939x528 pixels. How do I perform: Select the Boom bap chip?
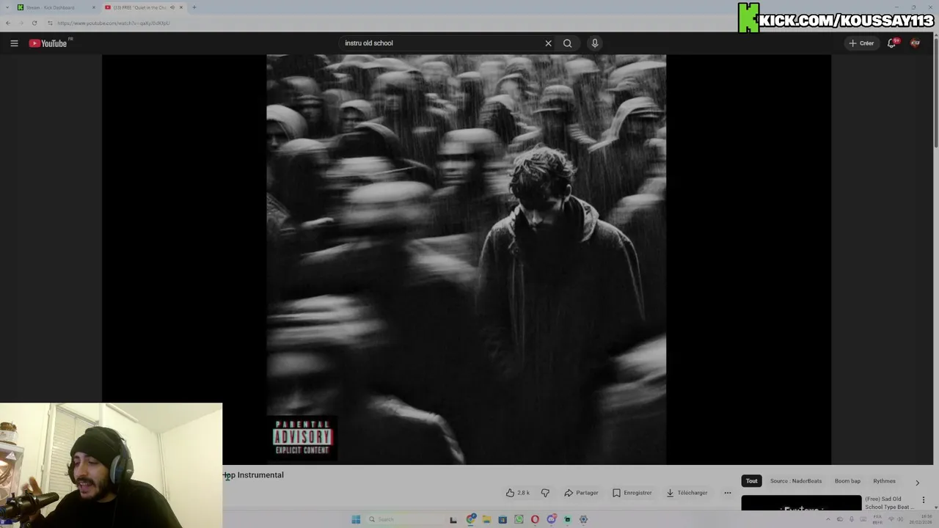(847, 481)
